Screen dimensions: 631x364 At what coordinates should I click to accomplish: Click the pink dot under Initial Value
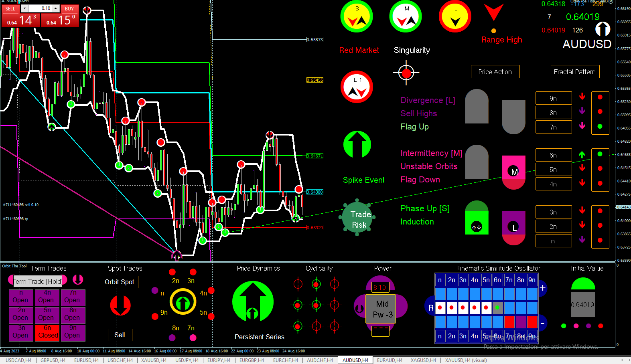point(576,326)
